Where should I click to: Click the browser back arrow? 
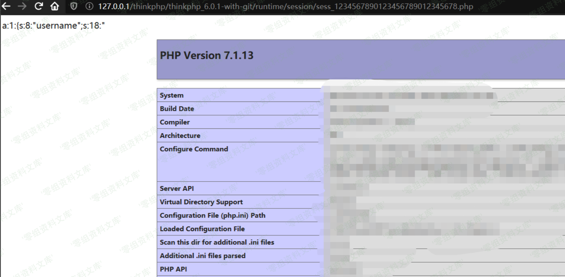[6, 6]
